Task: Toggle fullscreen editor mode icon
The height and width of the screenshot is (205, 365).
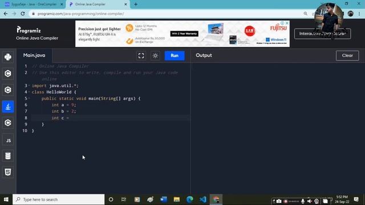Action: pyautogui.click(x=141, y=56)
